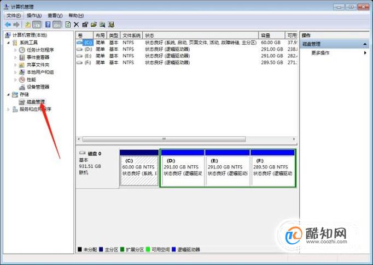
Task: Click the 性能 monitor icon
Action: pos(22,80)
